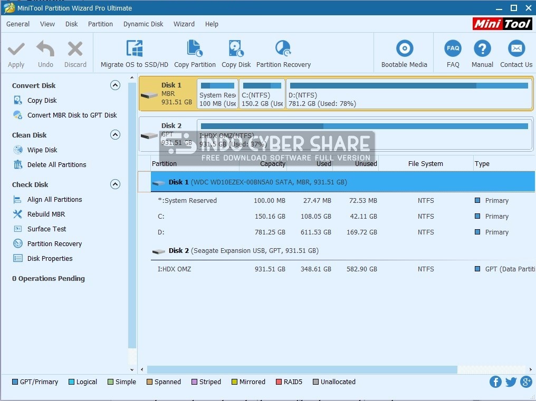This screenshot has height=401, width=536.
Task: Click the GPT/Primary legend swatch
Action: point(15,382)
